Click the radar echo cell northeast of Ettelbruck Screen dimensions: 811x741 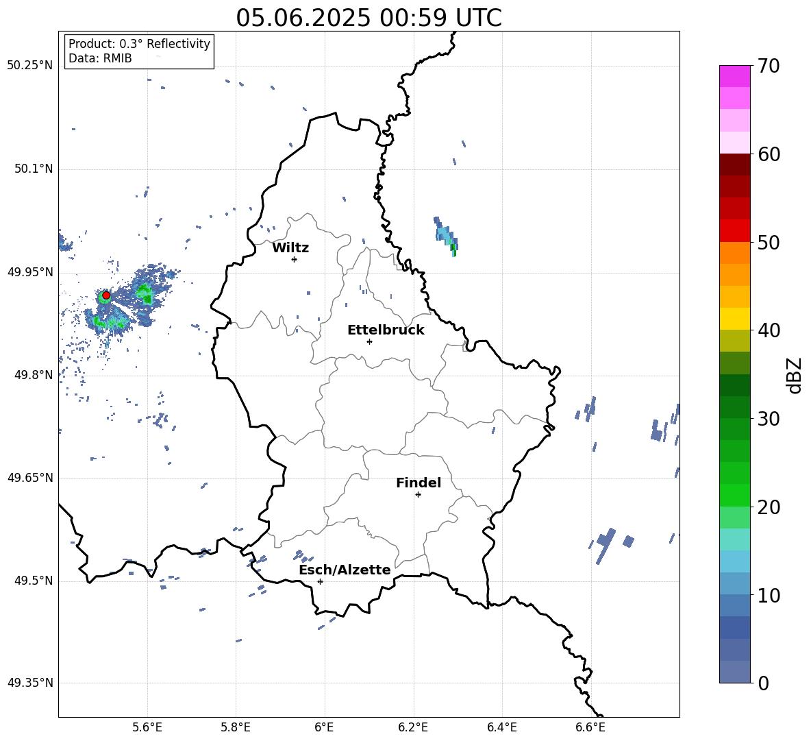(x=446, y=236)
